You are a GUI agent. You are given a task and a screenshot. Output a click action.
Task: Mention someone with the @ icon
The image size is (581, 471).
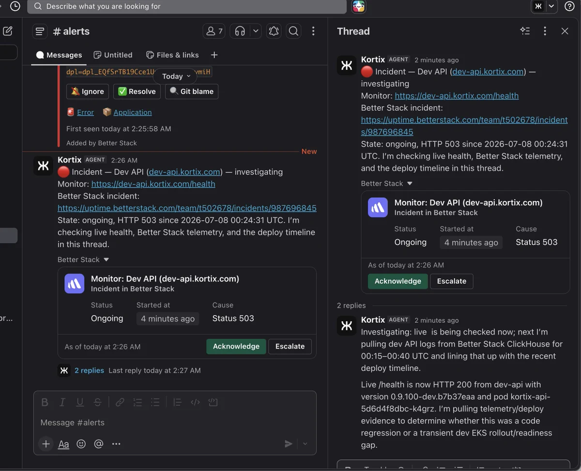(x=99, y=444)
